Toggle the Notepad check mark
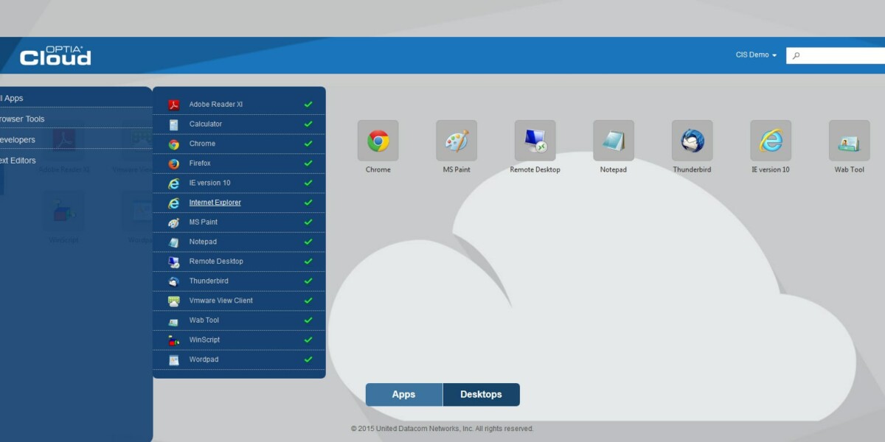The height and width of the screenshot is (442, 885). 308,242
